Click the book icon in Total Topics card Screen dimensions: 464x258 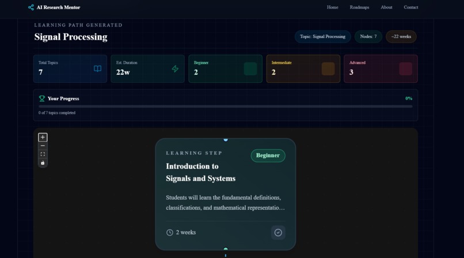[x=97, y=69]
